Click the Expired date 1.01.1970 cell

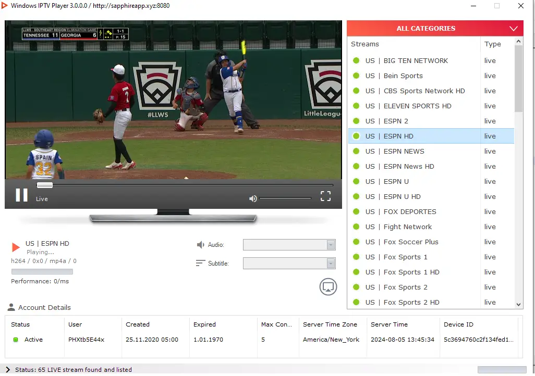tap(208, 340)
